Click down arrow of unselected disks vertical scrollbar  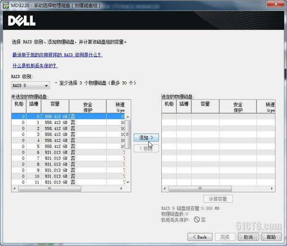pos(128,182)
